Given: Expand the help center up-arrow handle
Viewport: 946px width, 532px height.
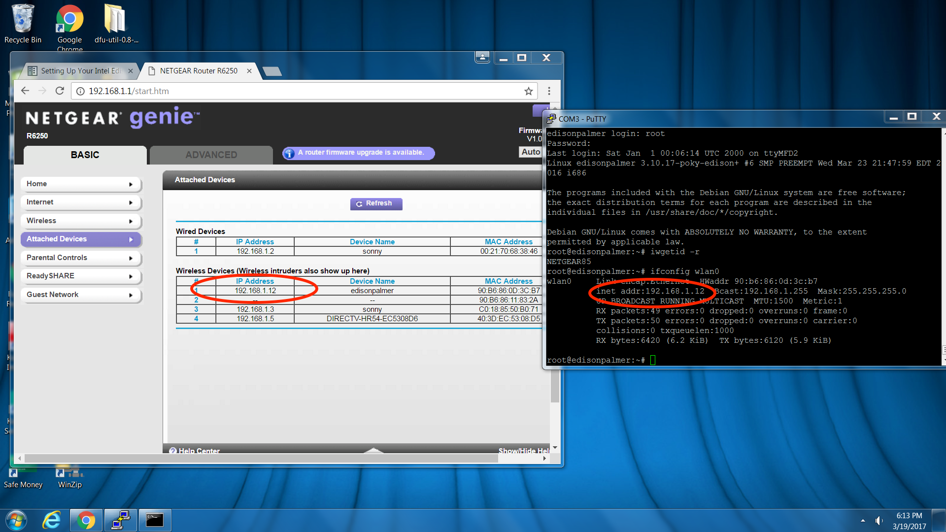Looking at the screenshot, I should [x=373, y=450].
